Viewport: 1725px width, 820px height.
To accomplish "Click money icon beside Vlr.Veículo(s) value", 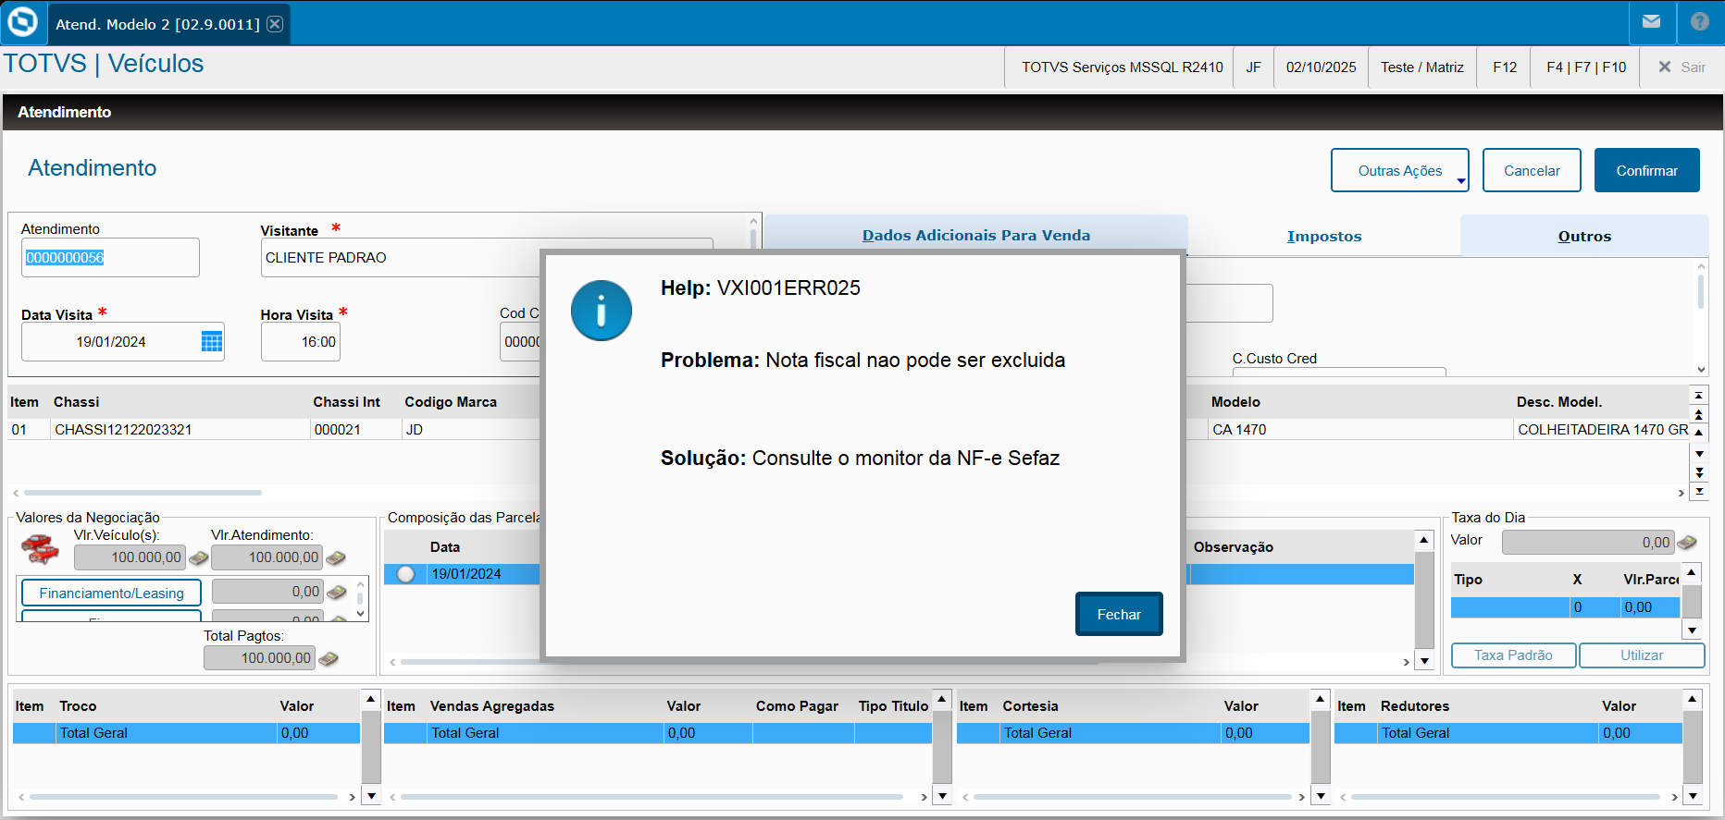I will 198,557.
